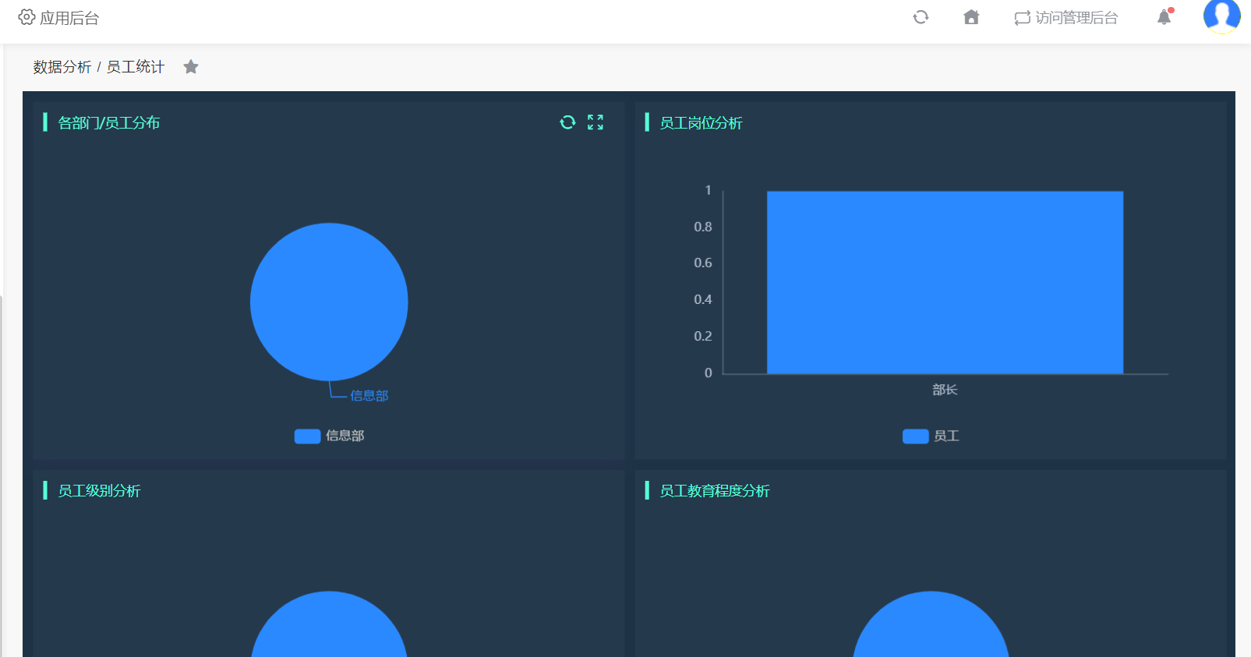Screen dimensions: 1251x657
Task: Favorite the page with the star icon
Action: pyautogui.click(x=191, y=67)
